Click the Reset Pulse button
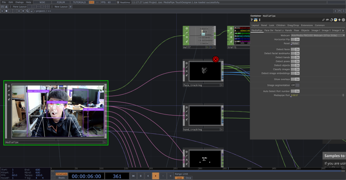346x180 pixels. pos(295,43)
